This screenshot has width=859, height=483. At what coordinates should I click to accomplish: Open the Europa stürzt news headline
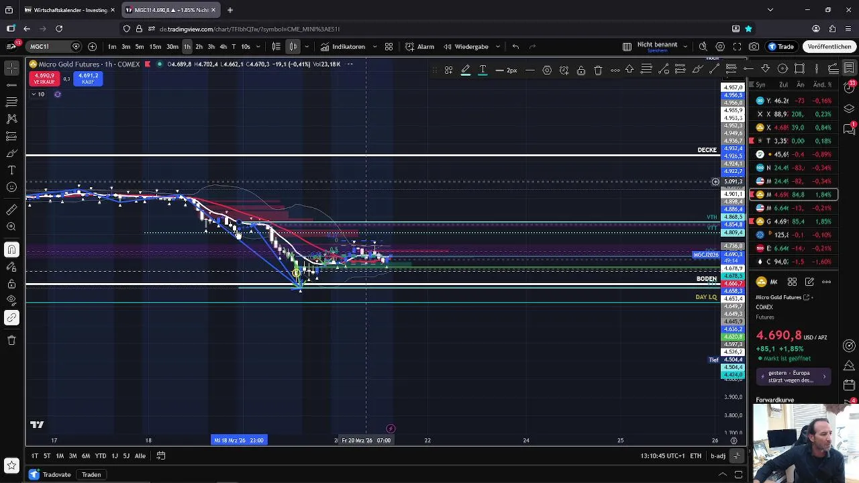pos(793,376)
